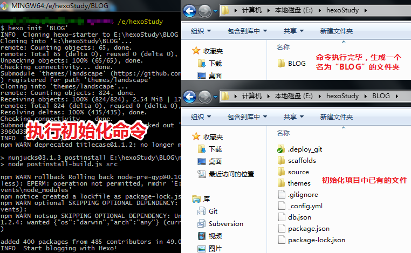Select the db.json file

click(294, 217)
